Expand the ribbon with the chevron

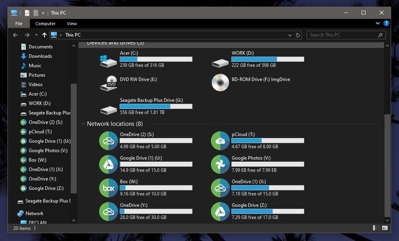coord(378,23)
